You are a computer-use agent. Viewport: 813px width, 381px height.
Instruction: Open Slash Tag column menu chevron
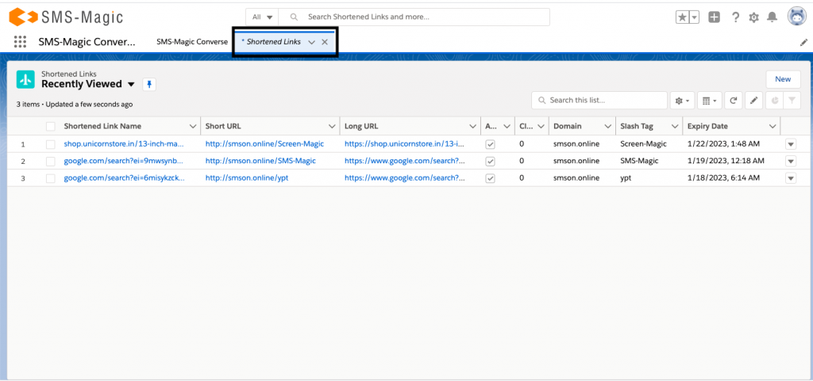(x=675, y=127)
